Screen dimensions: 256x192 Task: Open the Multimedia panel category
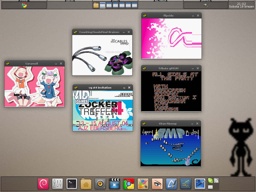(x=160, y=1)
